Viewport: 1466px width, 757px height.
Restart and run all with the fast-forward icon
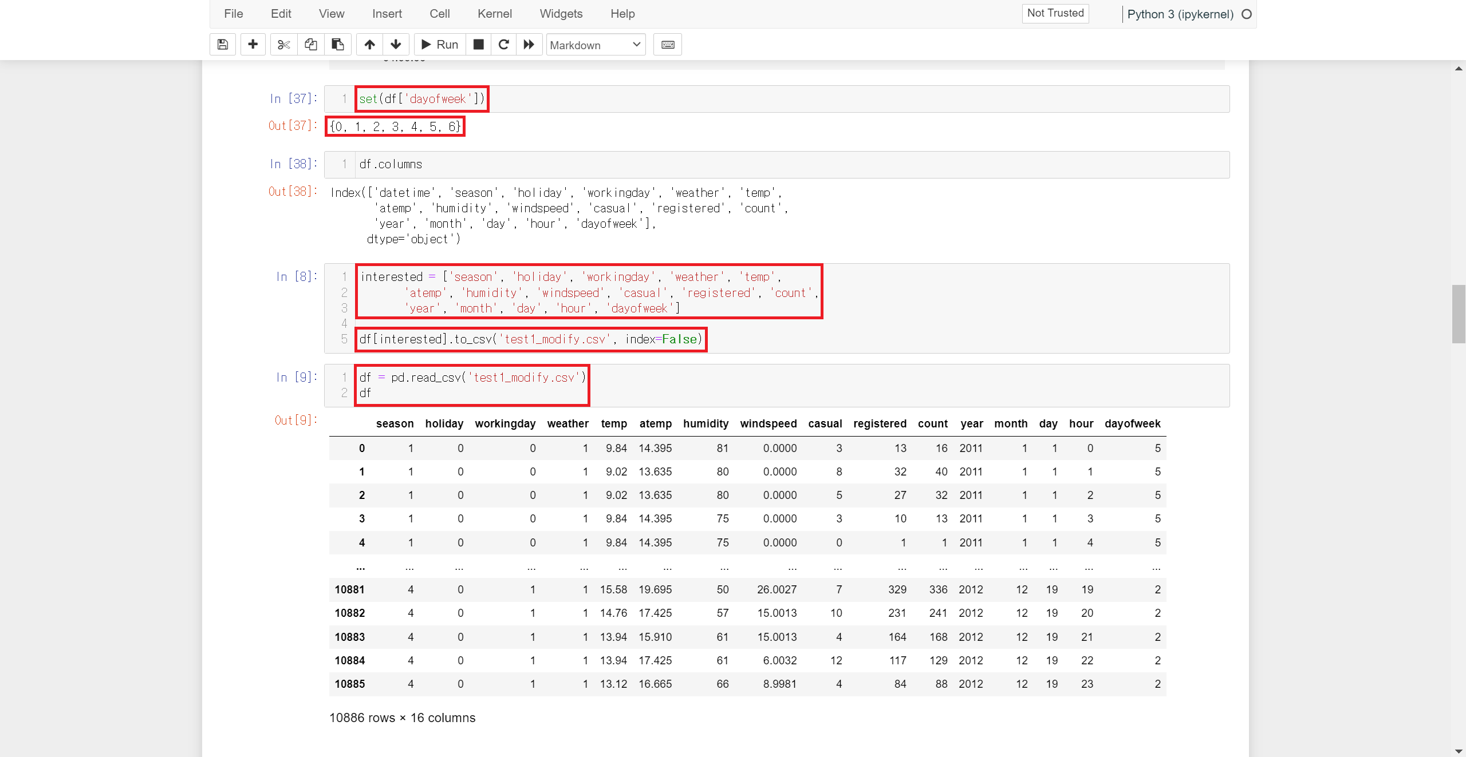(x=529, y=45)
